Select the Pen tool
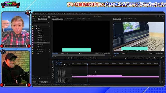 [x=53, y=72]
